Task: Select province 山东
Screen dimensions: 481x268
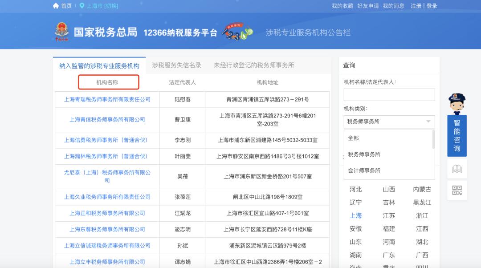Action: tap(356, 242)
